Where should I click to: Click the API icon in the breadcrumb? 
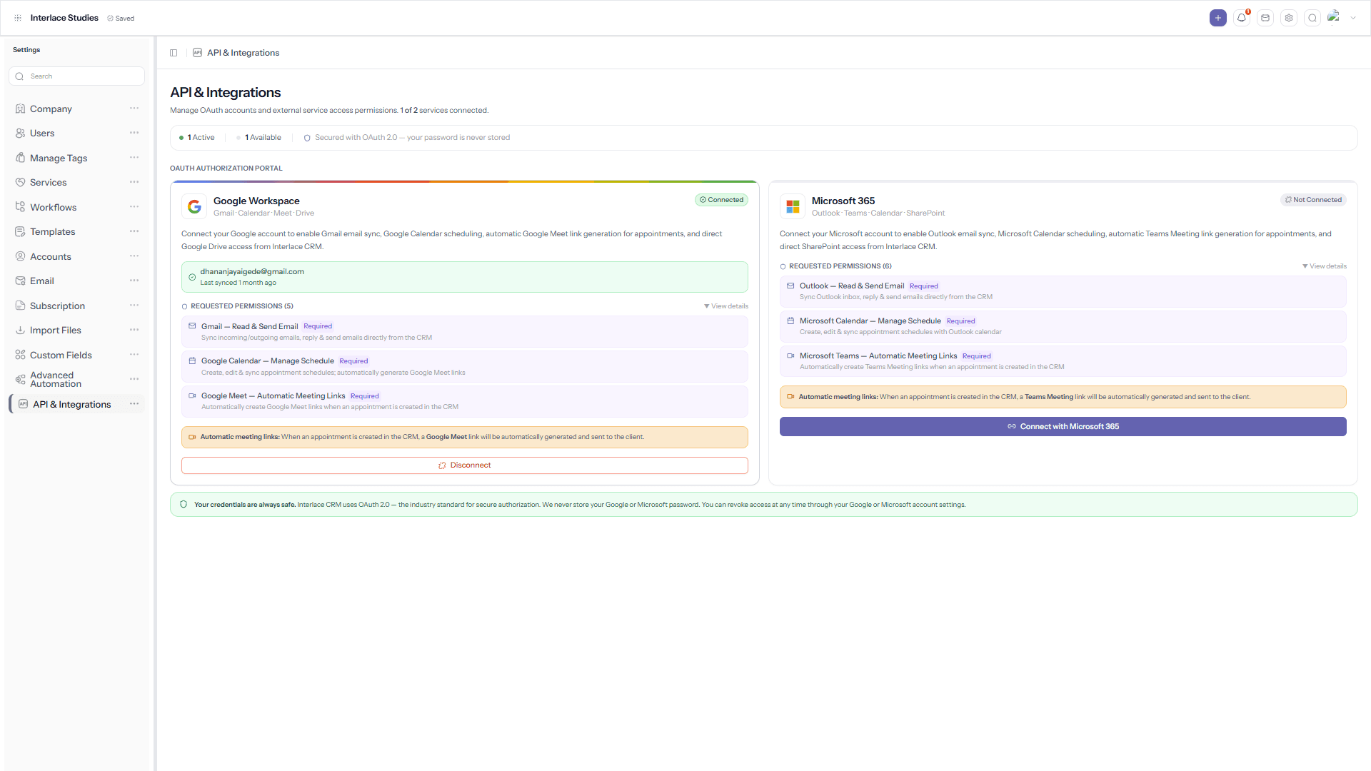198,53
